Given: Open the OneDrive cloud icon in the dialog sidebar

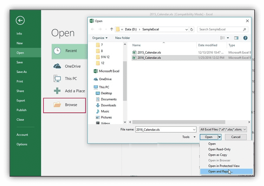Looking at the screenshot, I should click(x=96, y=79).
